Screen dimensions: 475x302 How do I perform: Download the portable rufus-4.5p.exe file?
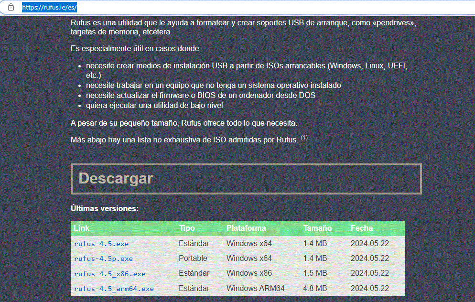103,259
